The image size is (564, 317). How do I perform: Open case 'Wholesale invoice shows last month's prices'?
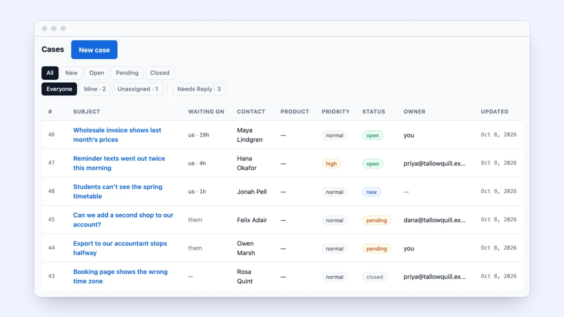coord(117,135)
